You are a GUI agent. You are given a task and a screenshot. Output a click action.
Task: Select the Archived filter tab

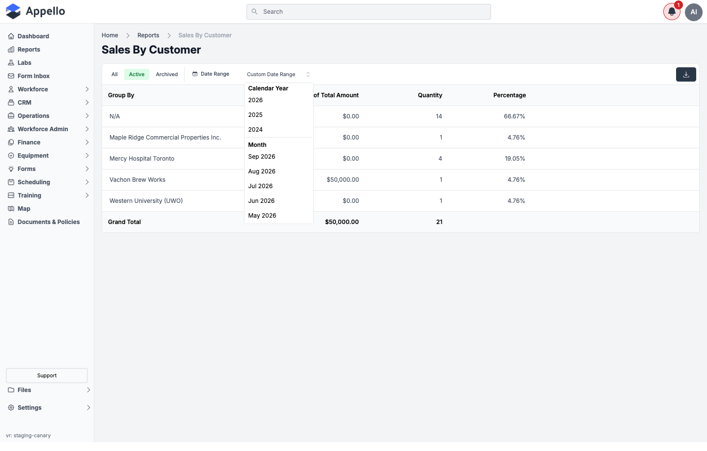pos(167,75)
